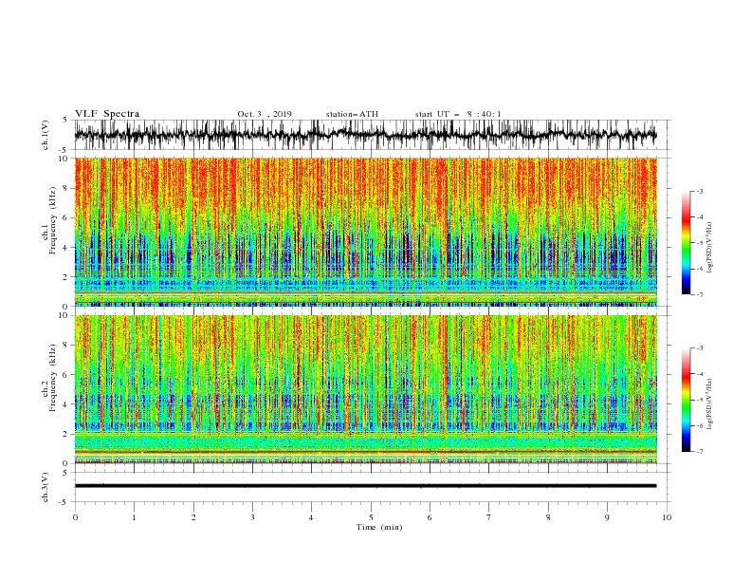
Task: Click the date text 'Oct. 3 , 2019'
Action: pyautogui.click(x=265, y=114)
